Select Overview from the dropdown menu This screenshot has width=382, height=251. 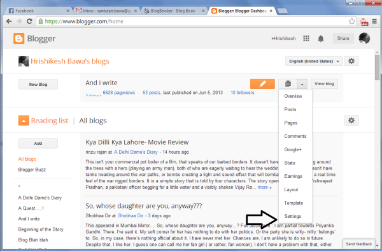click(293, 96)
